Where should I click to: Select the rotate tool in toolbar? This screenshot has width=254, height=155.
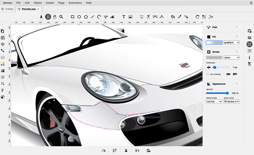click(197, 17)
